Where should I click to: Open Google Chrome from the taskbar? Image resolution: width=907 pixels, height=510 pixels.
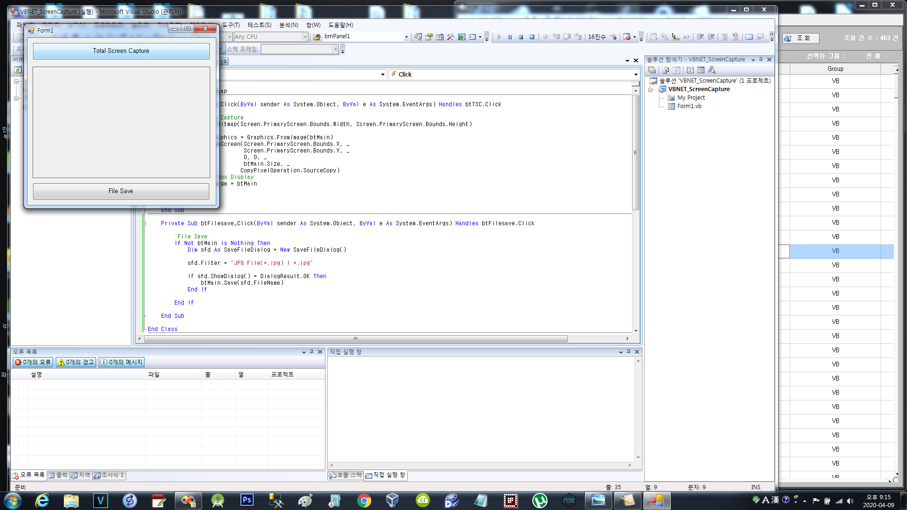click(364, 501)
